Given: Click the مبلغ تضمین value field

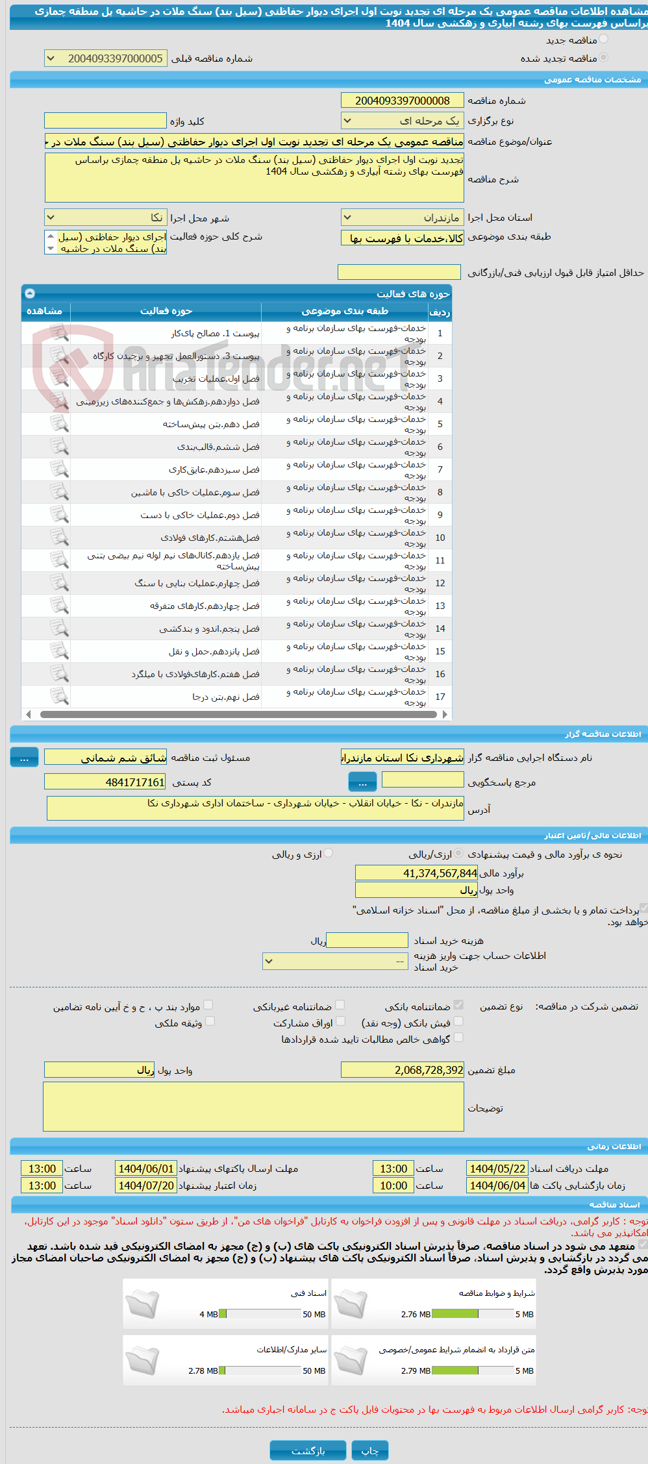Looking at the screenshot, I should pos(402,1070).
